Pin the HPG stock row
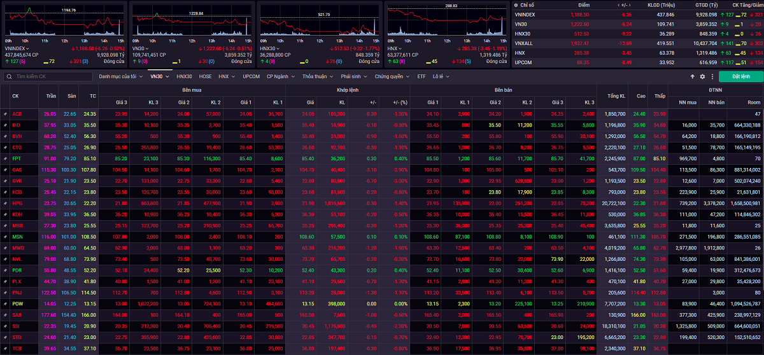This screenshot has width=764, height=355. (5, 203)
